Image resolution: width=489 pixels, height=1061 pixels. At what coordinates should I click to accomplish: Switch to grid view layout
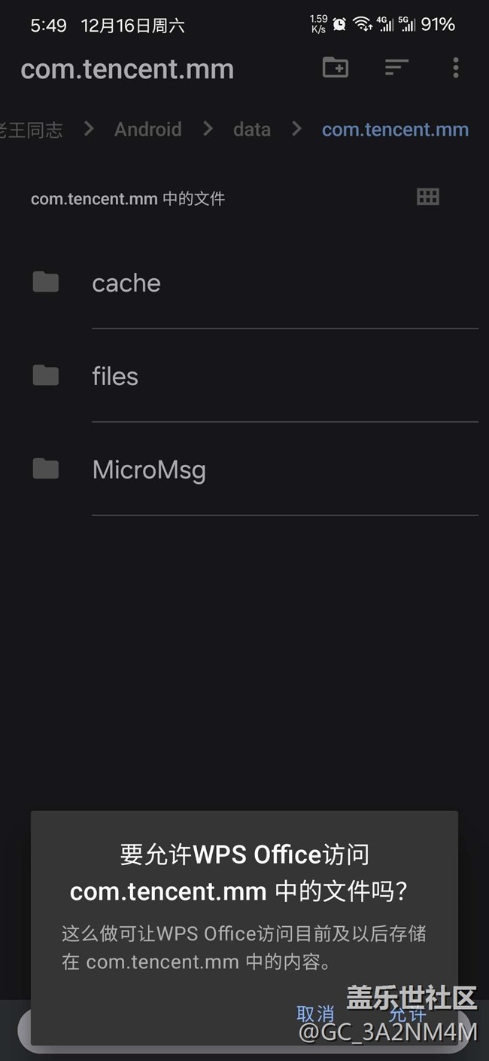(x=428, y=197)
